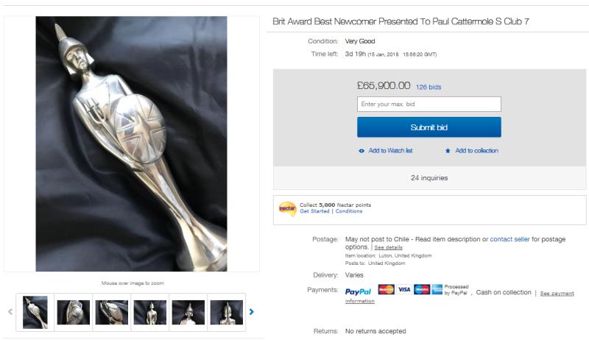The width and height of the screenshot is (589, 340).
Task: Open the 126 bids history link
Action: pyautogui.click(x=428, y=87)
